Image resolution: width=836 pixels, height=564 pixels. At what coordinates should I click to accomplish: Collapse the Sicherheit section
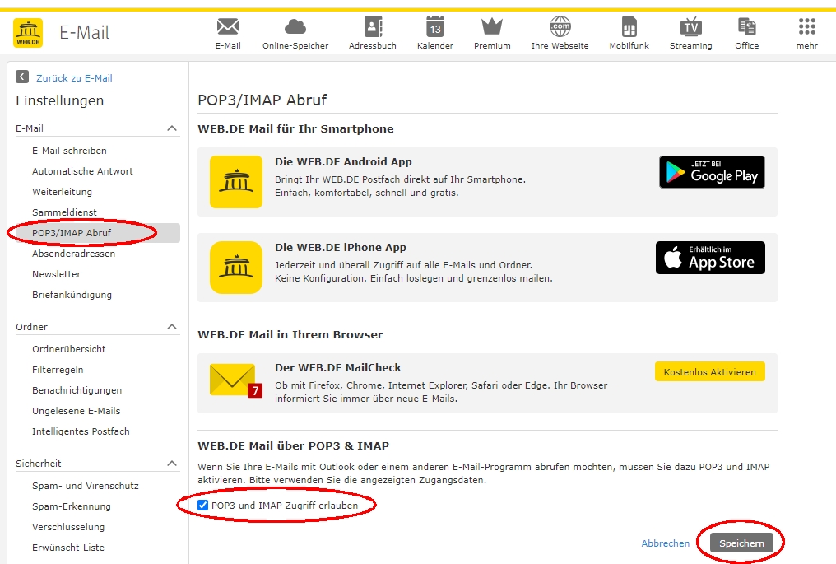[172, 463]
